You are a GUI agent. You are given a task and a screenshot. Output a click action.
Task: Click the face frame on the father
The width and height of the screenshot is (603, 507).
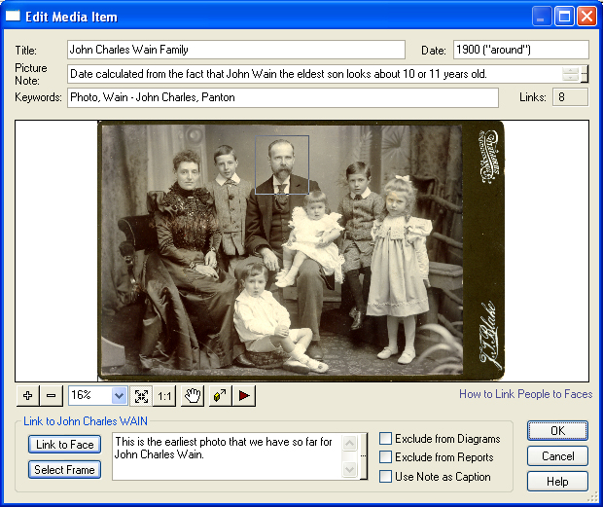[282, 164]
